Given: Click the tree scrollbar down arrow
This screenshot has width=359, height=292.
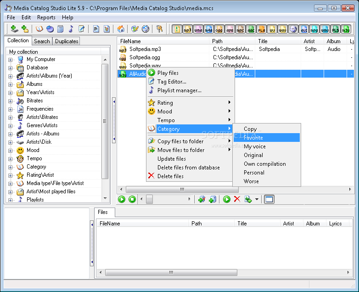Looking at the screenshot, I should point(105,198).
